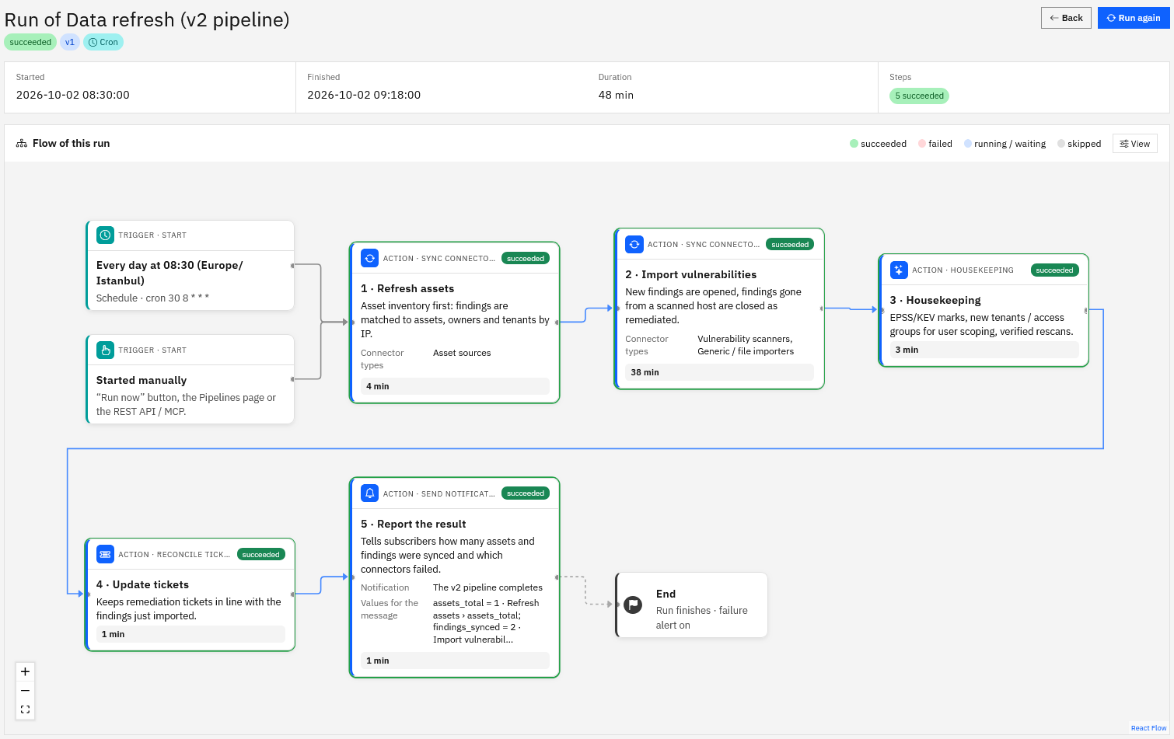Go back with the Back button

(1066, 18)
